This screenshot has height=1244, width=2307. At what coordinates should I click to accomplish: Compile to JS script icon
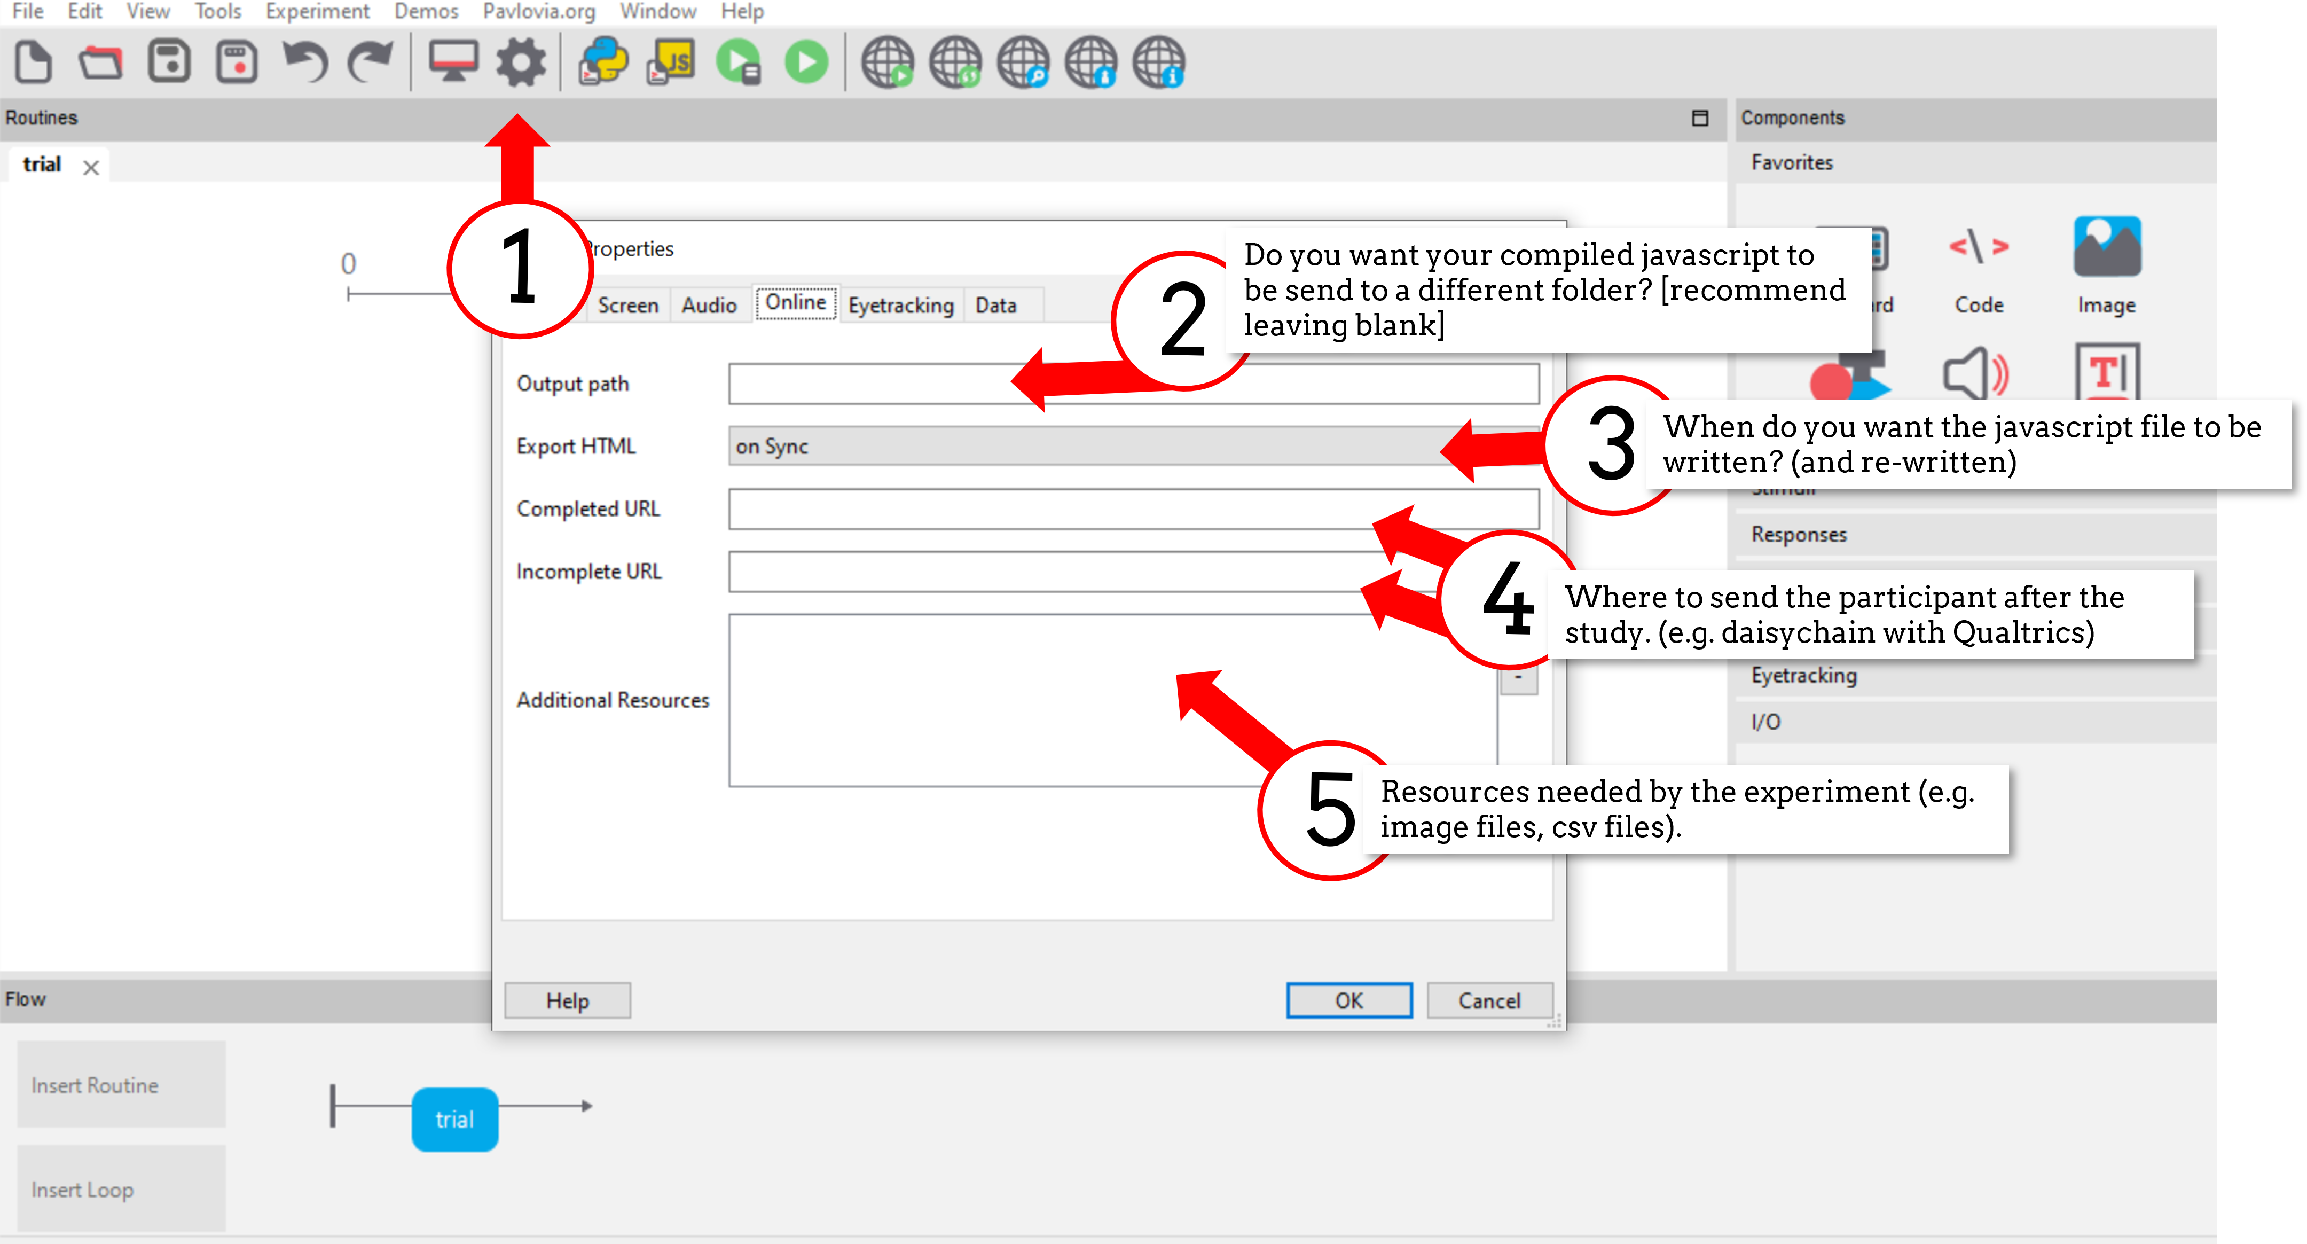click(671, 62)
